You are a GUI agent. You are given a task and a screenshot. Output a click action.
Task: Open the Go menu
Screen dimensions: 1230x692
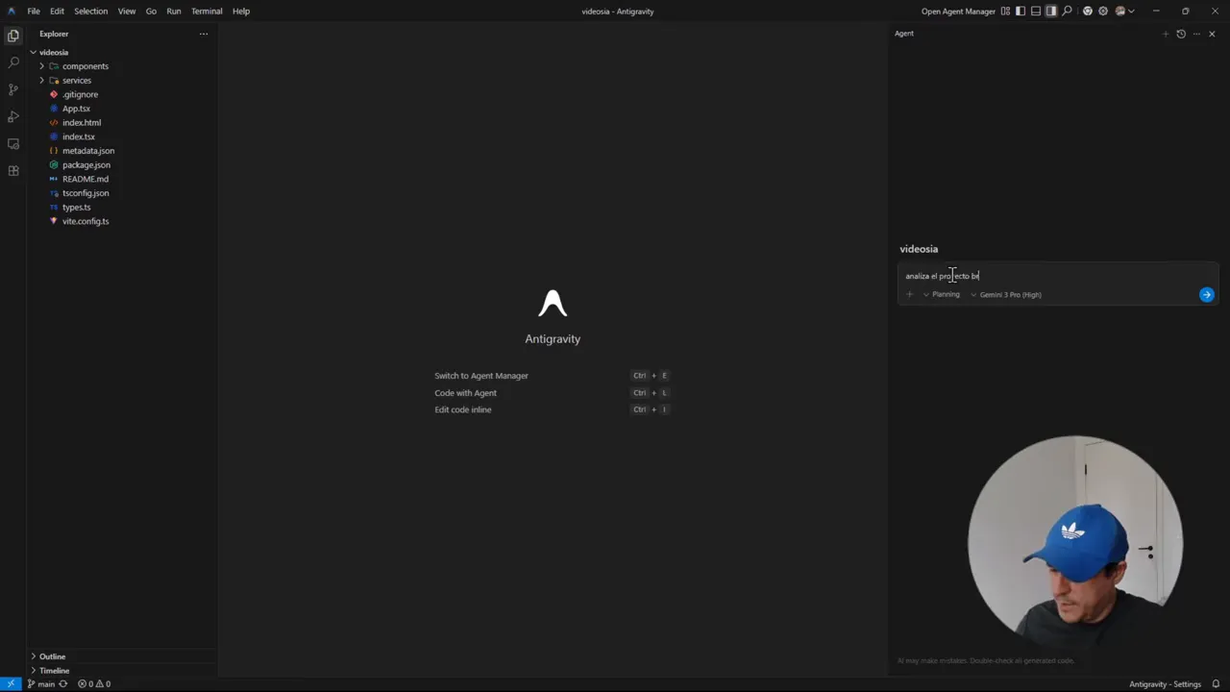[x=151, y=12]
